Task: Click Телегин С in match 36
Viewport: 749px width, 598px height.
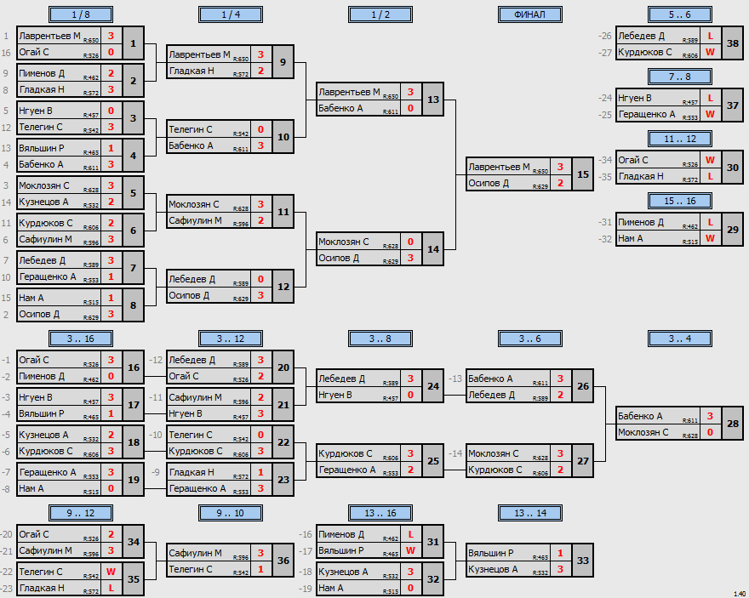Action: click(x=190, y=569)
